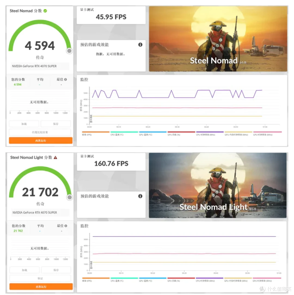Click the green verified checkmark beside Steel Nomad 分数
Image resolution: width=294 pixels, height=295 pixels.
coord(45,11)
